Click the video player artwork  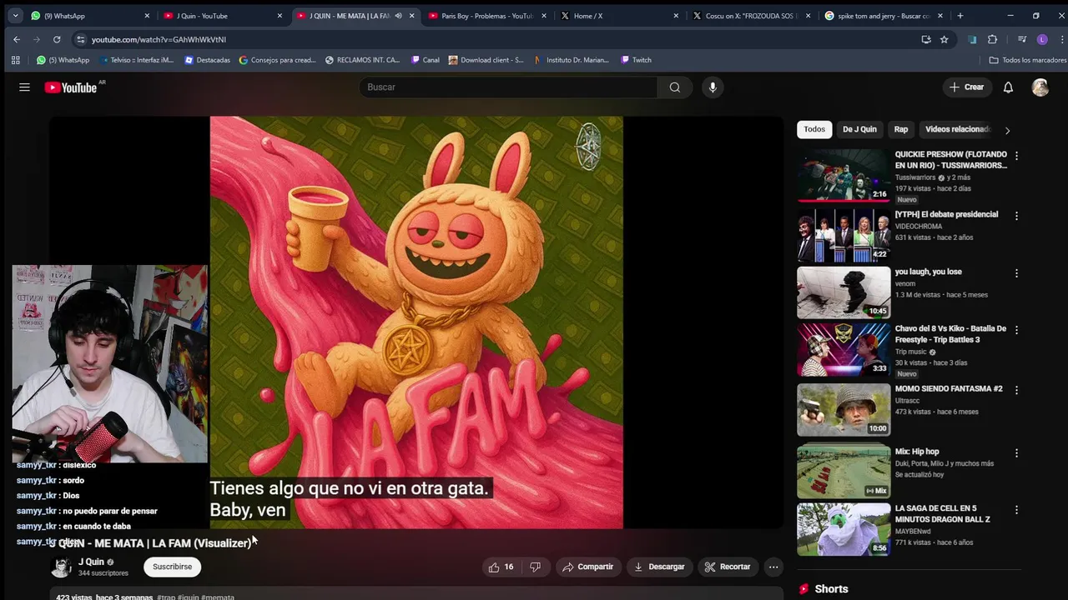(x=416, y=322)
